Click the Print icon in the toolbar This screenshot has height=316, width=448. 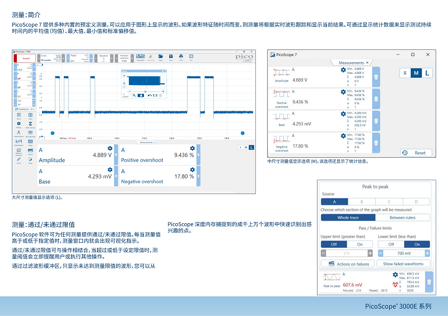[x=181, y=56]
